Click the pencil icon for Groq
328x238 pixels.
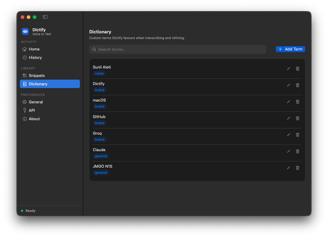coord(288,135)
